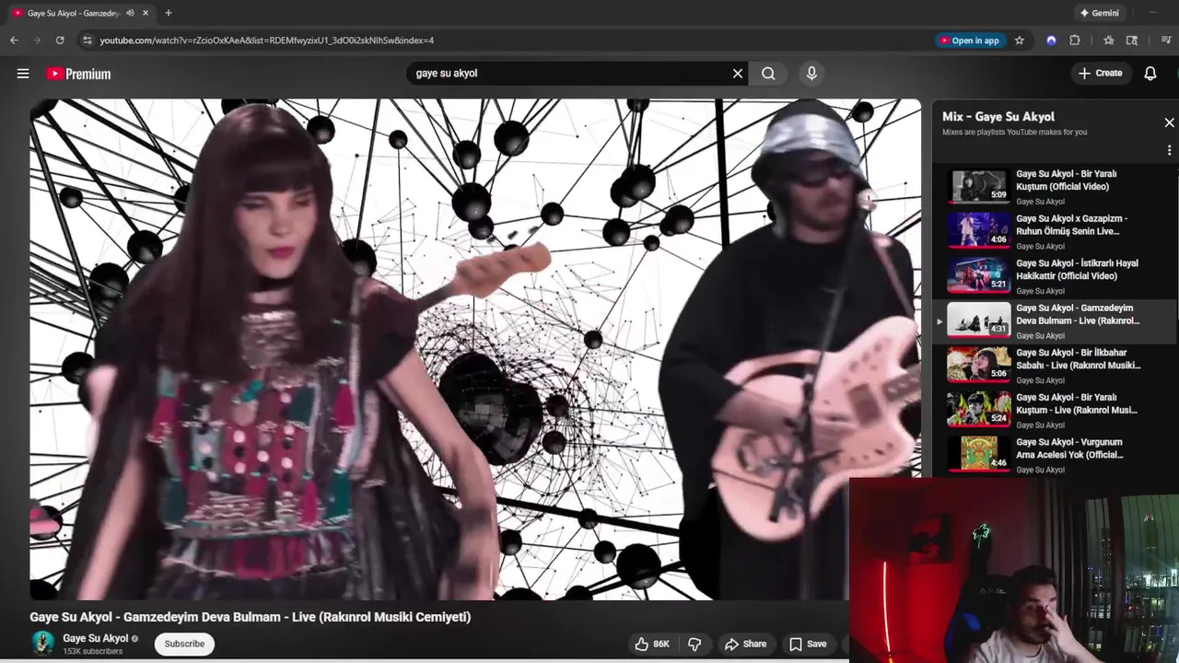Go forward in the browser

click(37, 41)
